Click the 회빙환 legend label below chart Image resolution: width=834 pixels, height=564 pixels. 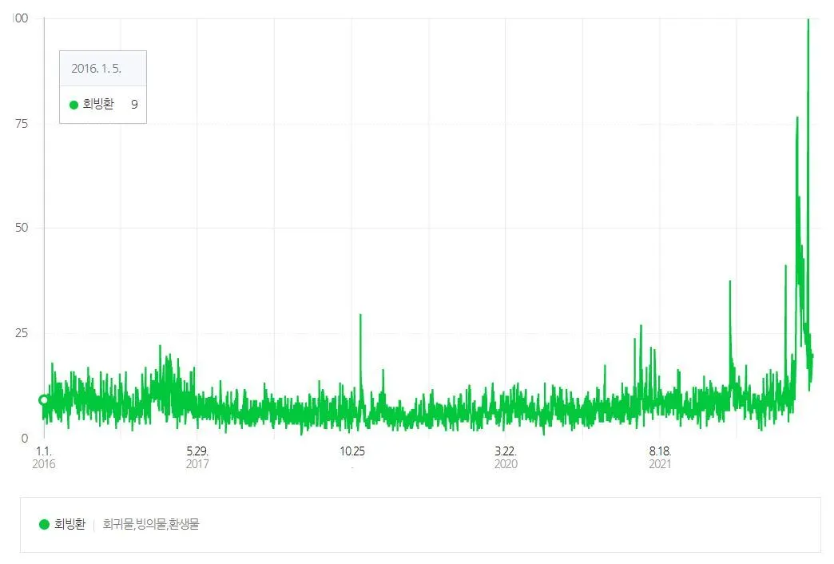[69, 525]
